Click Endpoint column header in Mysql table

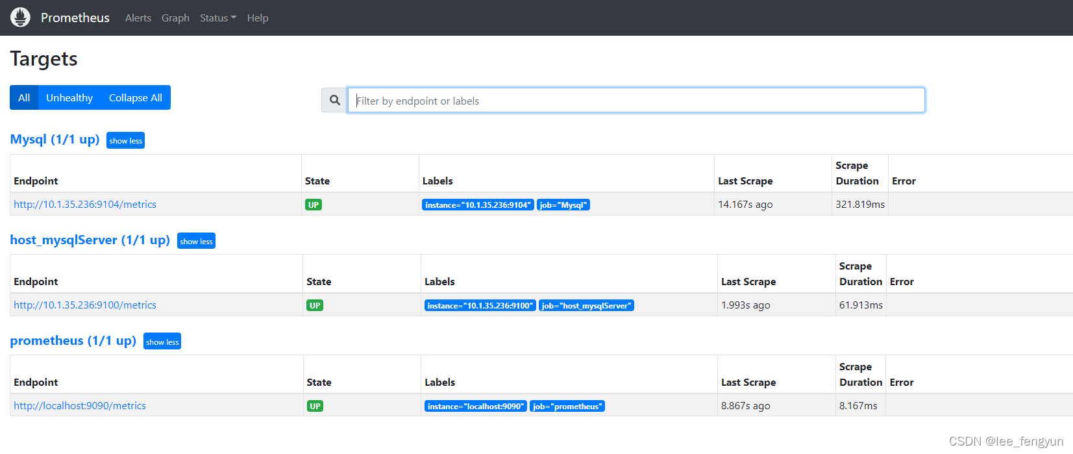pyautogui.click(x=36, y=181)
